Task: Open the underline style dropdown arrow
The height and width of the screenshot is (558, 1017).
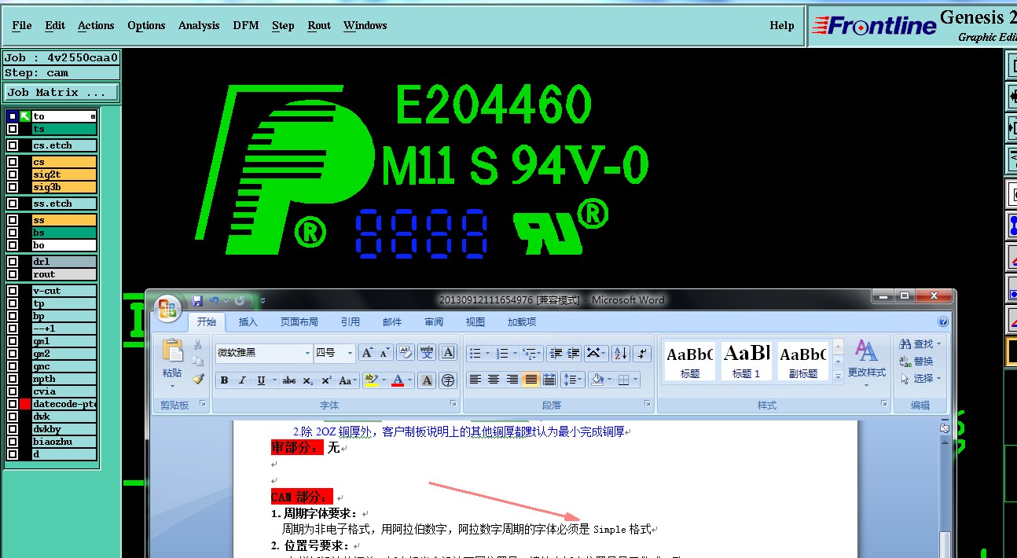Action: point(274,380)
